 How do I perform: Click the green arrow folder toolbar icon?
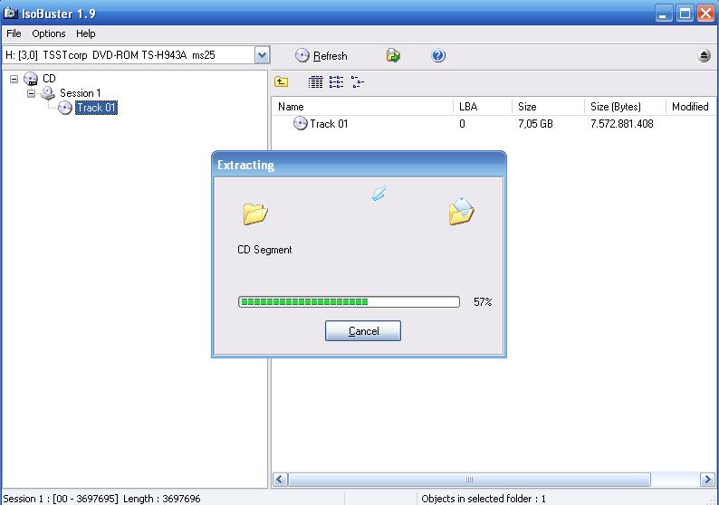[x=393, y=56]
